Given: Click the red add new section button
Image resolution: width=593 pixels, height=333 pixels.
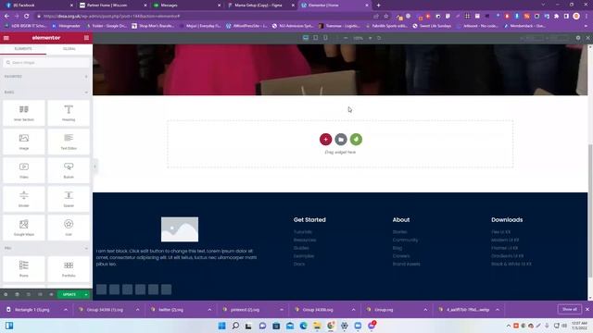Looking at the screenshot, I should pyautogui.click(x=325, y=140).
